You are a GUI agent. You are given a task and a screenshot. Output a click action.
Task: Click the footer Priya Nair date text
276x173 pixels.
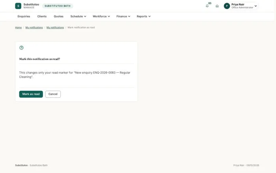pos(246,165)
